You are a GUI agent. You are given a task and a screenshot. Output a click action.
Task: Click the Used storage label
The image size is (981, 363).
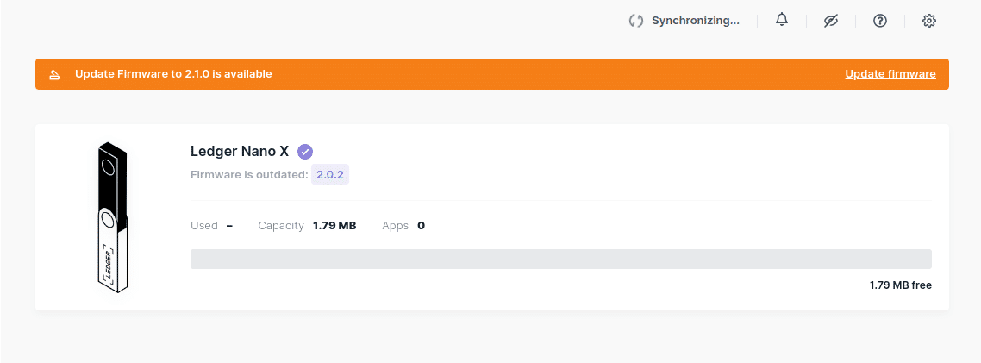204,226
